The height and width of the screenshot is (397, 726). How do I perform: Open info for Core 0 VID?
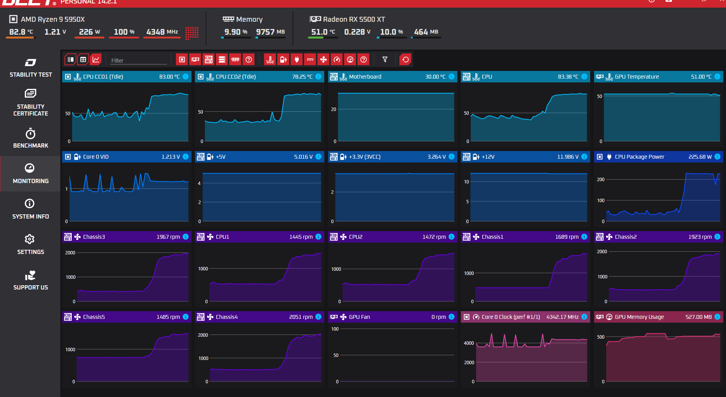coord(185,157)
